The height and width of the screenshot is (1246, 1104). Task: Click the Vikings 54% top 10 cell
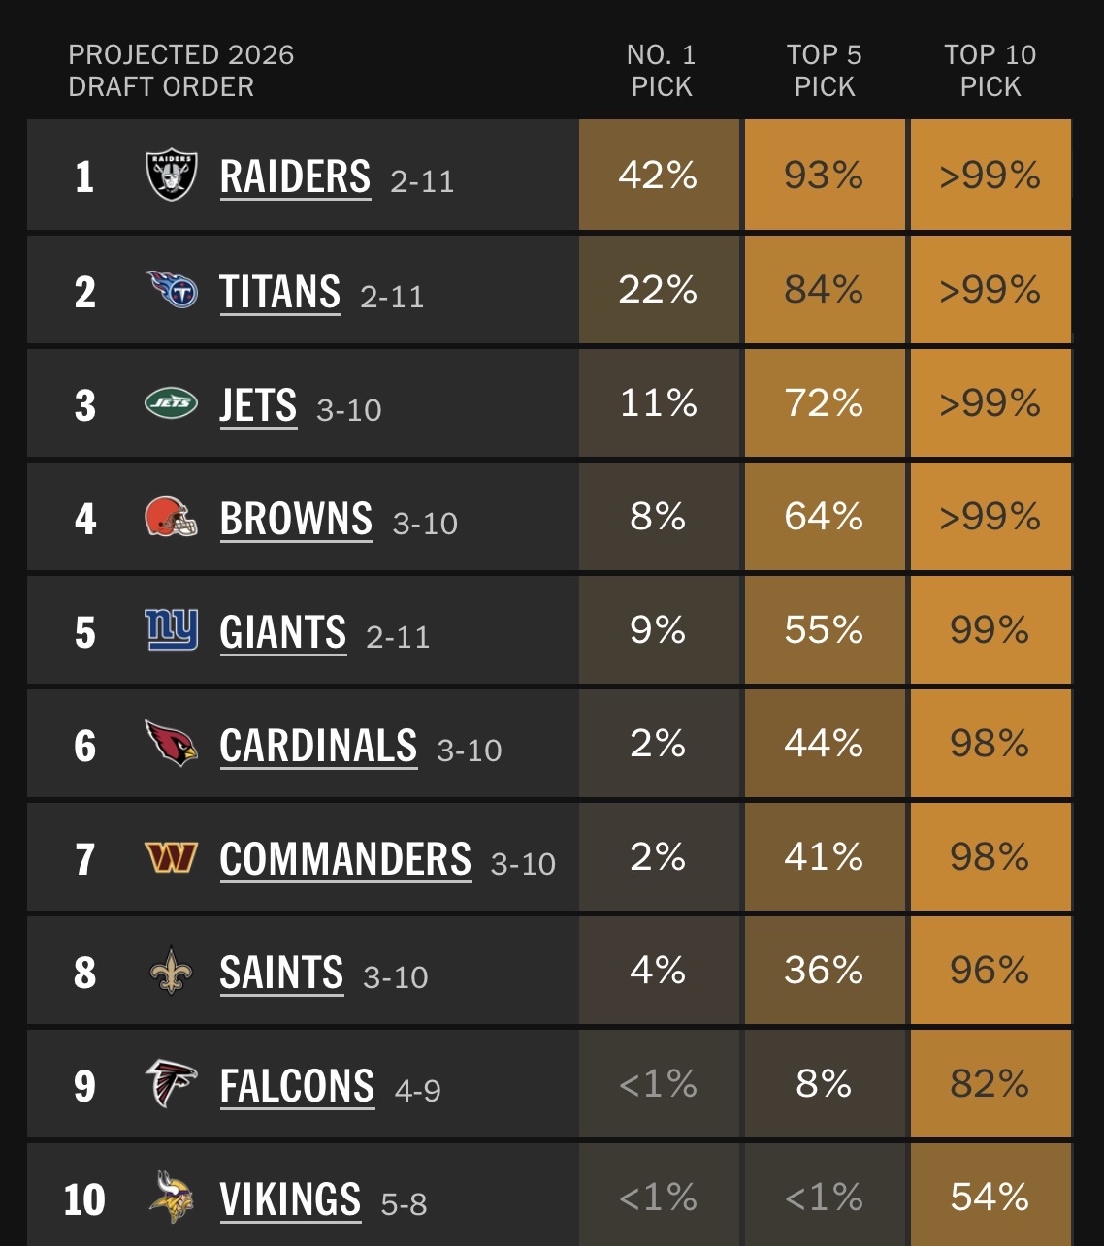[990, 1197]
